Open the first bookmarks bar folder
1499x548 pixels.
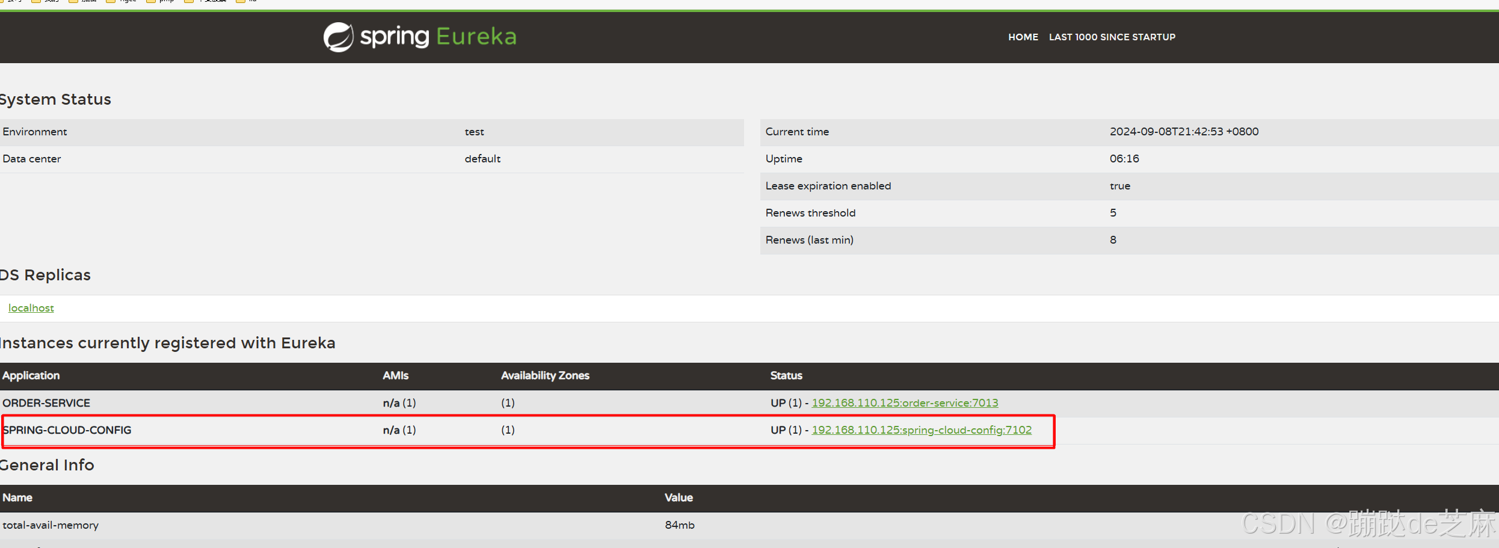13,2
